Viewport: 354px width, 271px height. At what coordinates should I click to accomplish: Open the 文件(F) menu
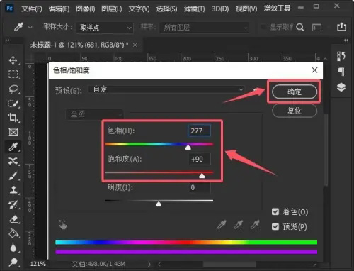pyautogui.click(x=32, y=9)
